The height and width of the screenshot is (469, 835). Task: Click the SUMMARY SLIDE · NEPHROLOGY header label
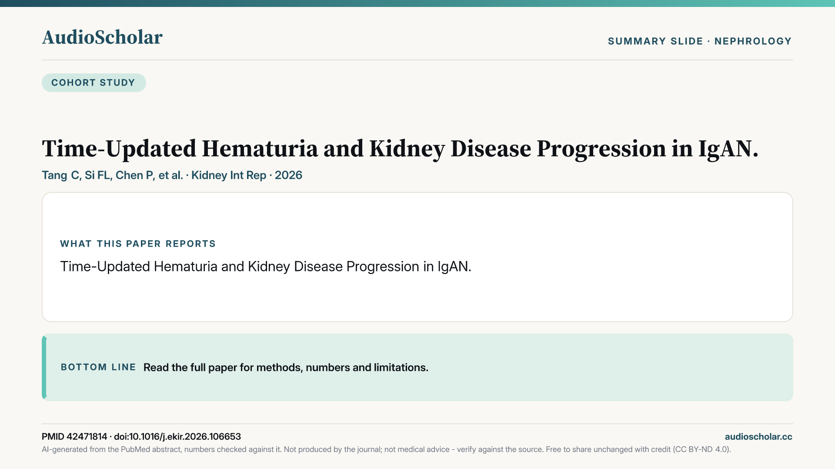coord(700,41)
